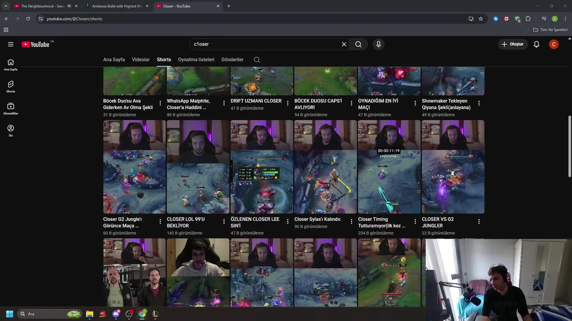Switch to the channel Ana Sayfa tab

click(x=114, y=60)
